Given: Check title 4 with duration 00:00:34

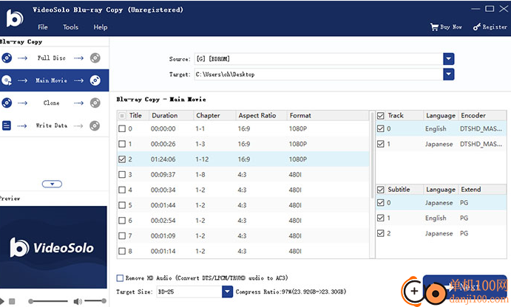Looking at the screenshot, I should tap(122, 190).
